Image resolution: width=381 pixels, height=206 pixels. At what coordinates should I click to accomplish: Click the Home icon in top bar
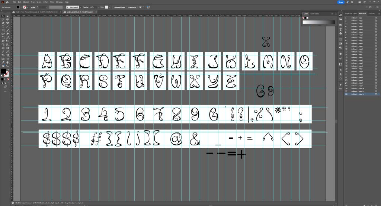7,2
